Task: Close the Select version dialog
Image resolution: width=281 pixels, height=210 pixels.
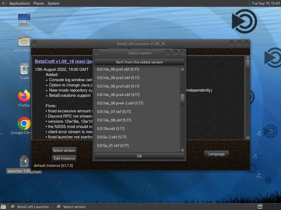Action: (182, 52)
